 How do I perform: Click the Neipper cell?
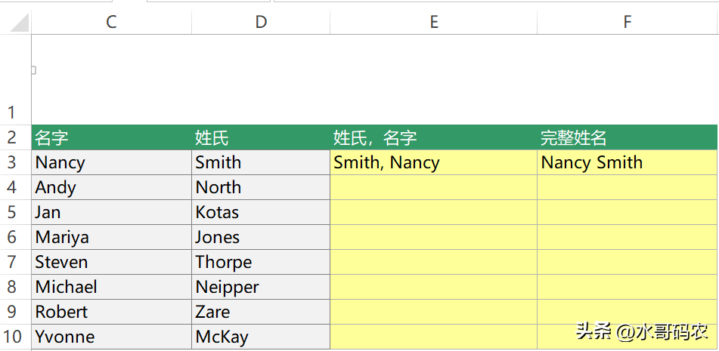(261, 287)
